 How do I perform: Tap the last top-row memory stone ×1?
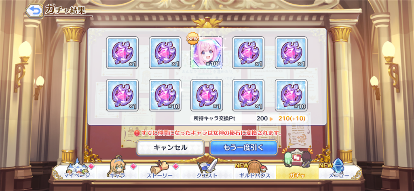(x=291, y=52)
